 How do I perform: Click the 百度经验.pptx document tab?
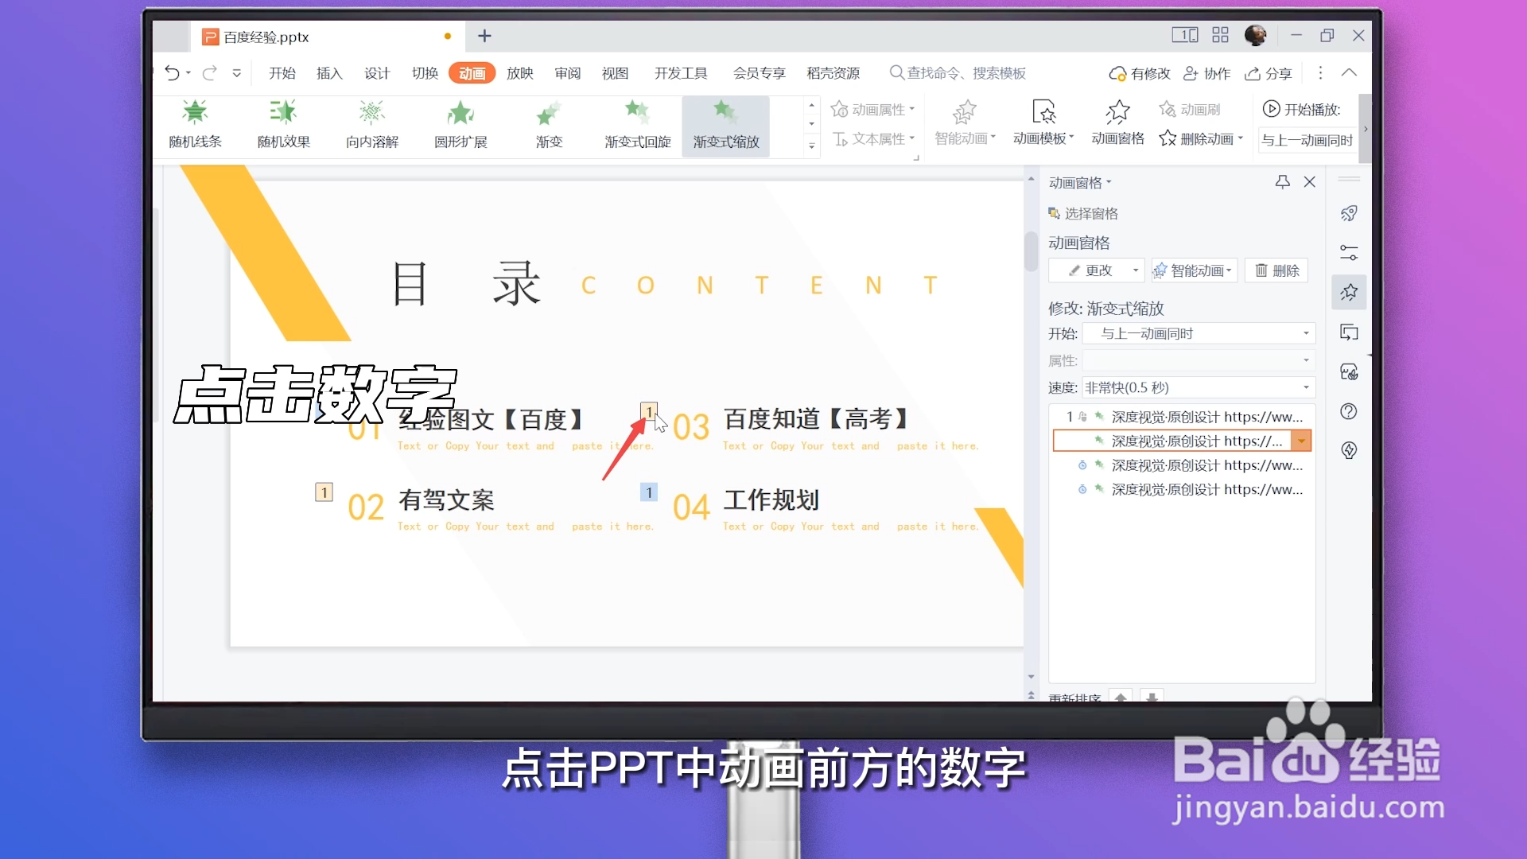click(x=328, y=37)
